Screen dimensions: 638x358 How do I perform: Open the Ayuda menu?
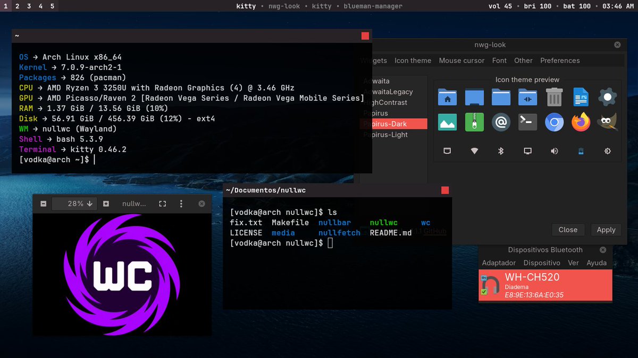pyautogui.click(x=597, y=263)
